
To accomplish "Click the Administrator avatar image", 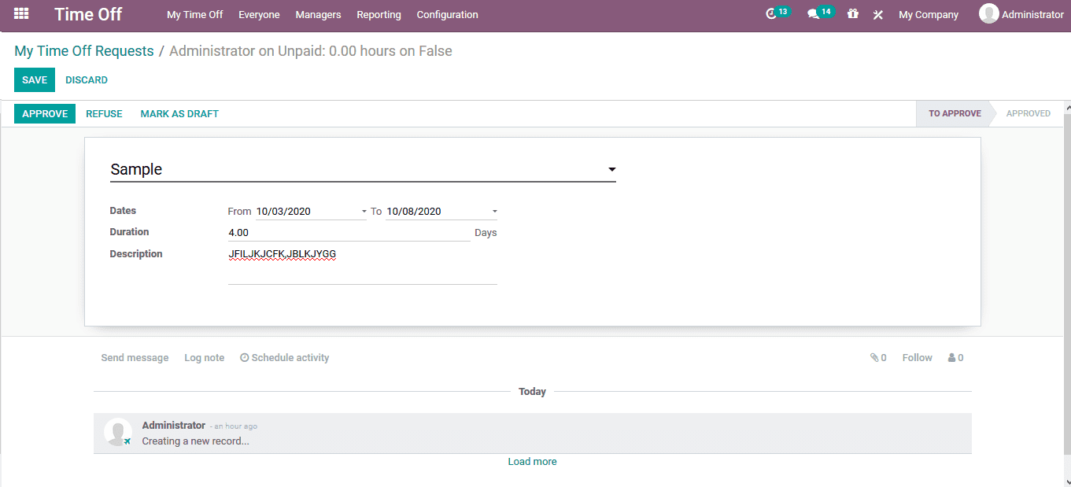I will pyautogui.click(x=988, y=13).
